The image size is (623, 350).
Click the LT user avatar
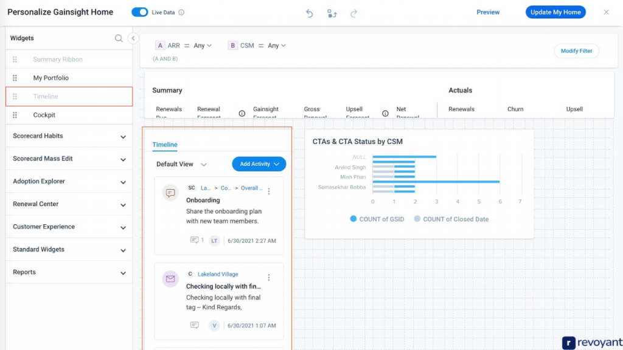(214, 241)
